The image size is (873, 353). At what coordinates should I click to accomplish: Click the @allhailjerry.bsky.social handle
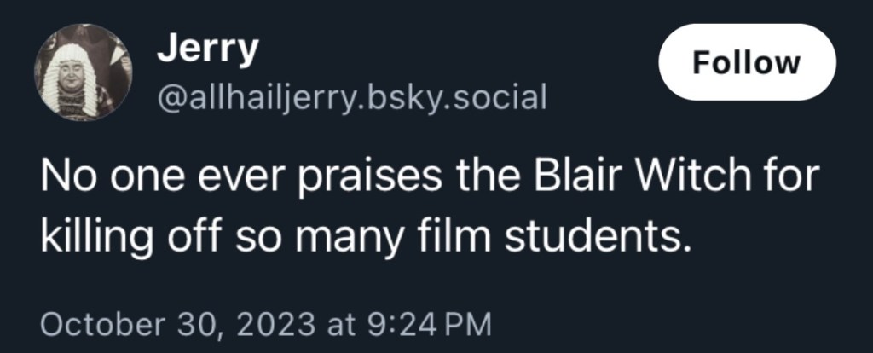[x=350, y=99]
